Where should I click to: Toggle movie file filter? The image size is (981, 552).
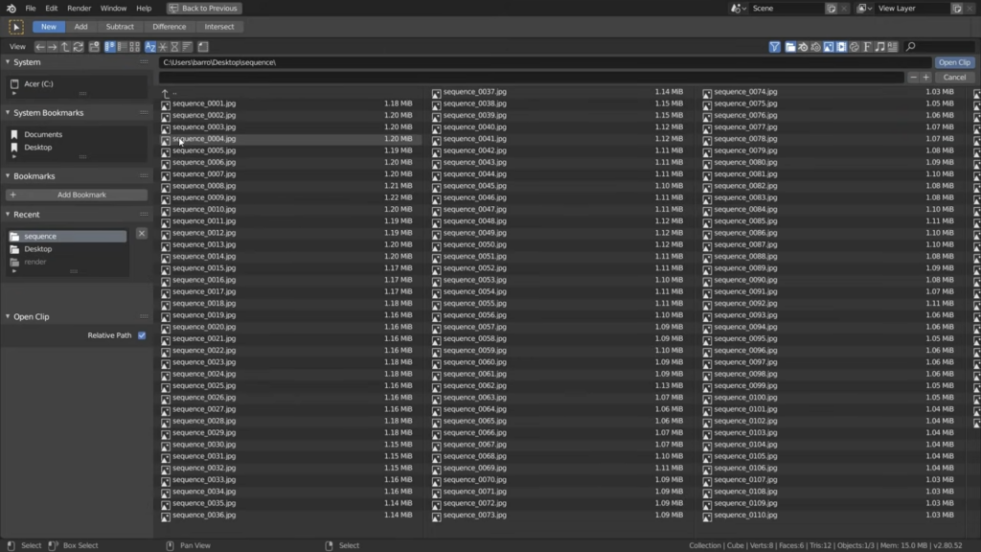pos(841,47)
